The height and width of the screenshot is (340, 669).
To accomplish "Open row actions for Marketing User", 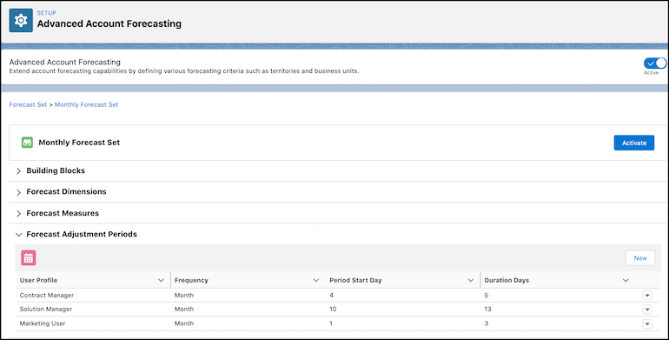I will 647,323.
